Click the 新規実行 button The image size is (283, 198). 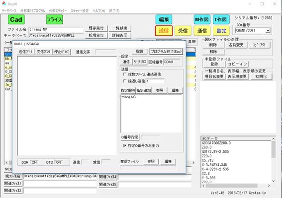[96, 35]
